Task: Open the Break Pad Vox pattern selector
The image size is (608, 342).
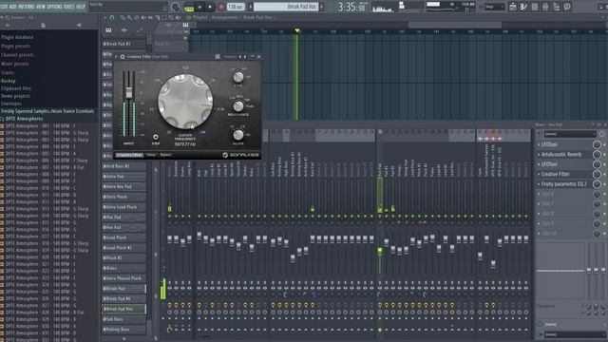Action: 286,7
